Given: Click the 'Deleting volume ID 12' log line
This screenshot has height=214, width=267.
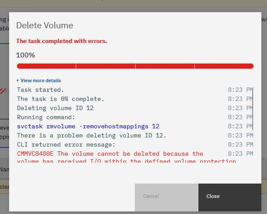Looking at the screenshot, I should pos(55,108).
